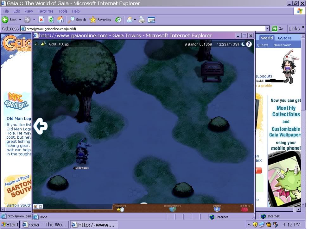Image resolution: width=324 pixels, height=229 pixels.
Task: Click the emote face icon bottom-left of game
Action: 35,206
